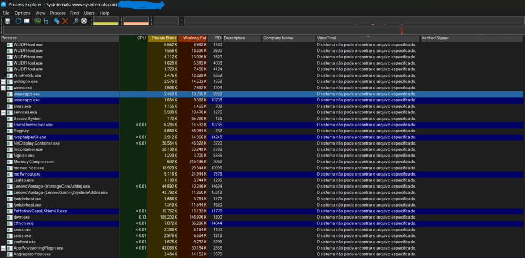This screenshot has height=258, width=525.
Task: Open Properties using the gear toolbar icon
Action: [57, 21]
